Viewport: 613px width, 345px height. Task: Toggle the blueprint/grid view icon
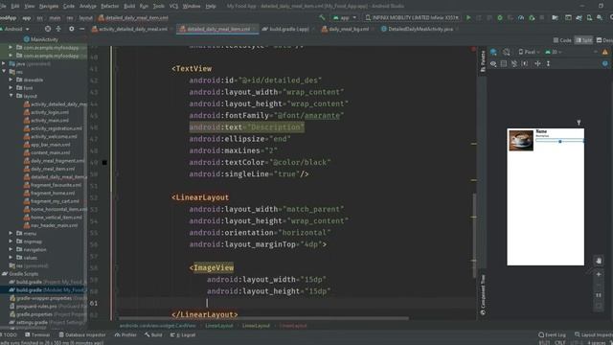point(504,63)
